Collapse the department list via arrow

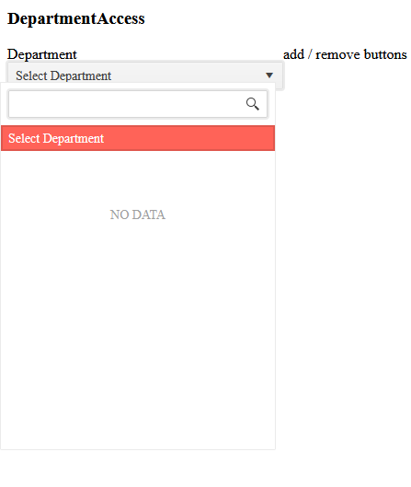click(269, 75)
